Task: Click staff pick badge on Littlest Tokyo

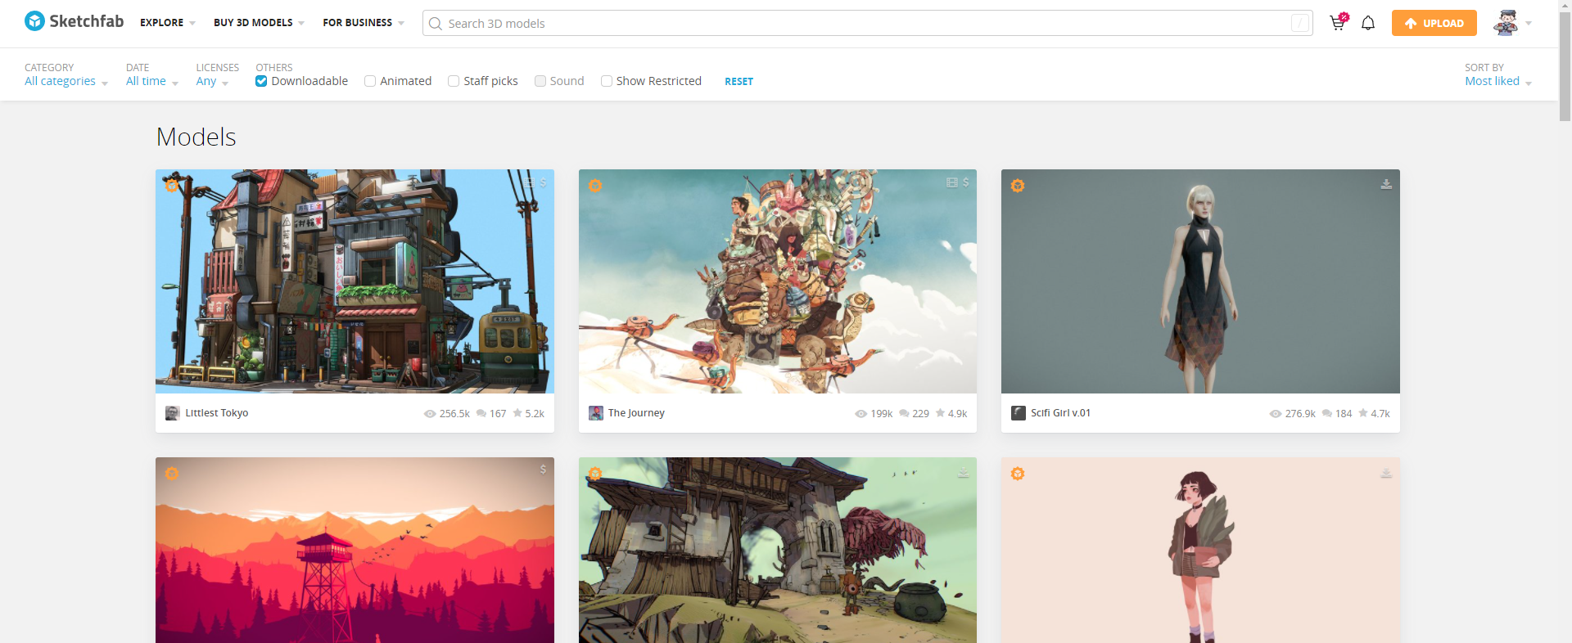Action: pos(172,186)
